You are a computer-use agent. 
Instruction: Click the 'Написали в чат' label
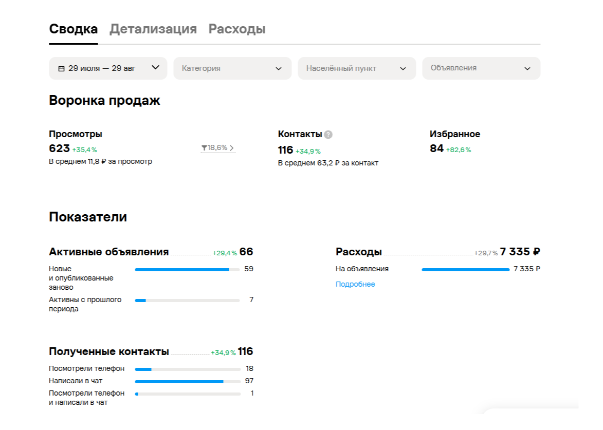point(76,381)
